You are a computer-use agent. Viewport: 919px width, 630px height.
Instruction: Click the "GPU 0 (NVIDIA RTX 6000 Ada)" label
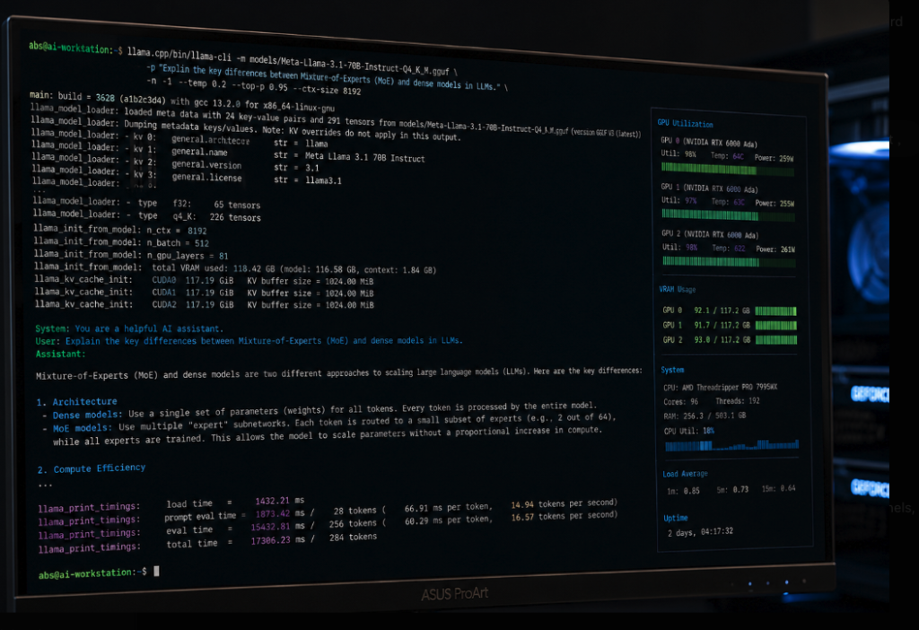(x=709, y=143)
